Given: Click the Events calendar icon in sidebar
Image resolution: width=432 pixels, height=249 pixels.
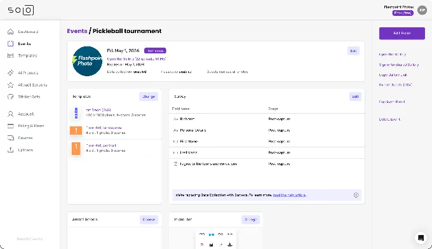Looking at the screenshot, I should coord(10,44).
